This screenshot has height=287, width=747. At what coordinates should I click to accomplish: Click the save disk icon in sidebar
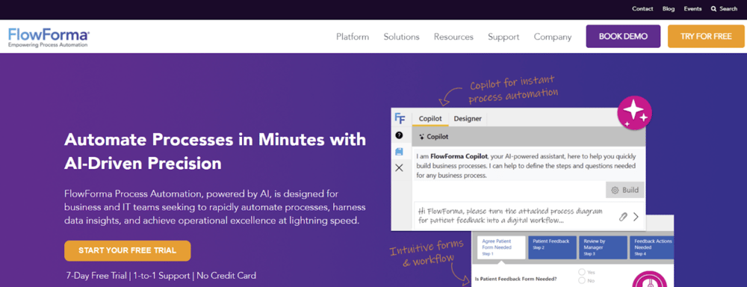tap(399, 152)
